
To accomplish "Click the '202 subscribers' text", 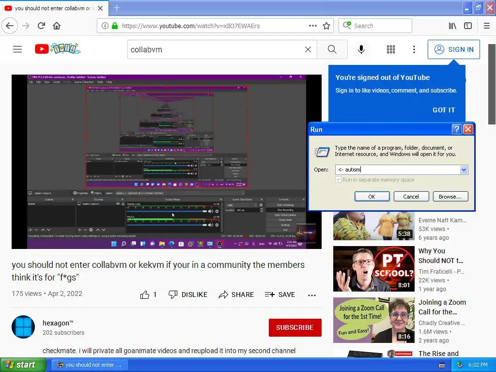I will 63,333.
